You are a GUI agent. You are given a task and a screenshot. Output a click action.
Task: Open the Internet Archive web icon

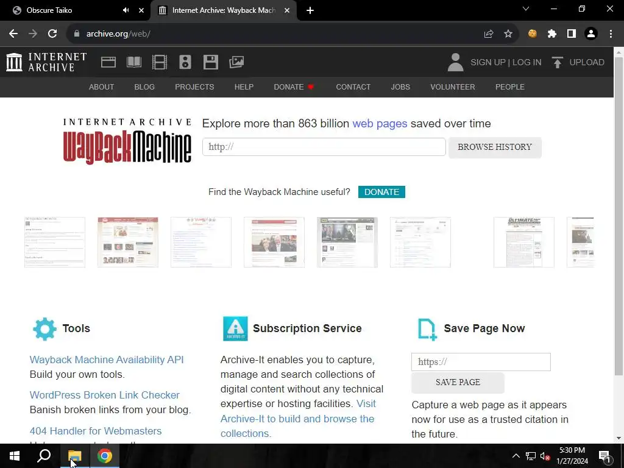pyautogui.click(x=108, y=62)
